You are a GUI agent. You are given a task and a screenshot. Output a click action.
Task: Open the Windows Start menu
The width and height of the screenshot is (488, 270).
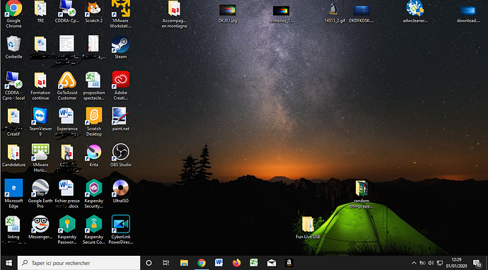click(x=8, y=263)
